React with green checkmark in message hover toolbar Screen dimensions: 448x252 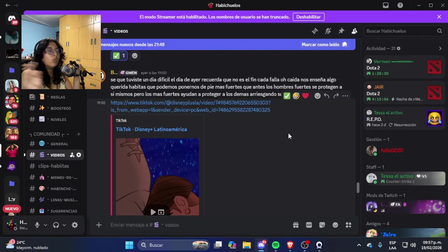coord(287,96)
